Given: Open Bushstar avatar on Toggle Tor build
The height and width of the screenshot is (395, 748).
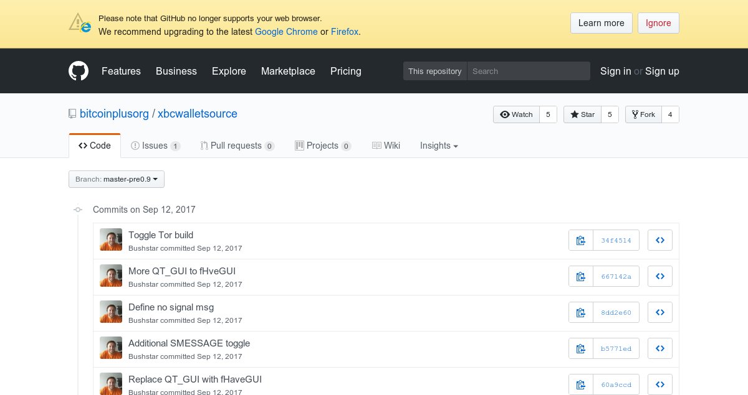Looking at the screenshot, I should 111,240.
